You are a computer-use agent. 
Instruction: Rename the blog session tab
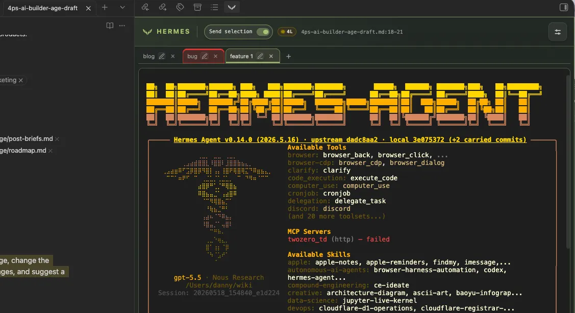(x=162, y=56)
